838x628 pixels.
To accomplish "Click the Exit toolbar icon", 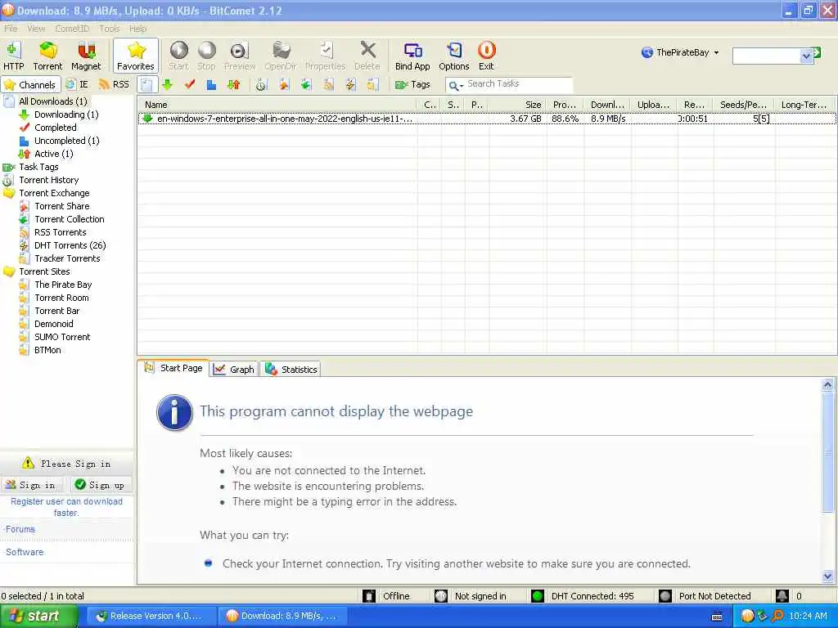I will pyautogui.click(x=486, y=56).
